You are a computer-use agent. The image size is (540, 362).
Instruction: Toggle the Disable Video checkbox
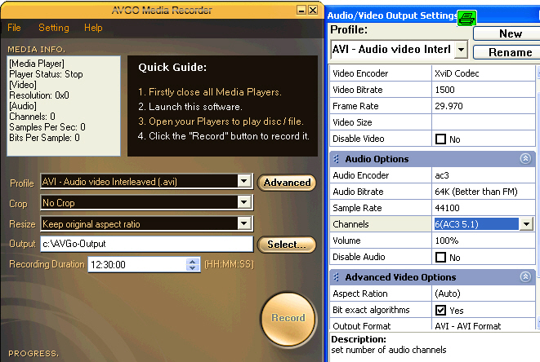440,139
